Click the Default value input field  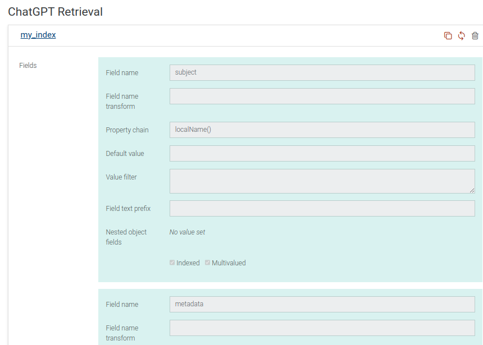pyautogui.click(x=322, y=153)
